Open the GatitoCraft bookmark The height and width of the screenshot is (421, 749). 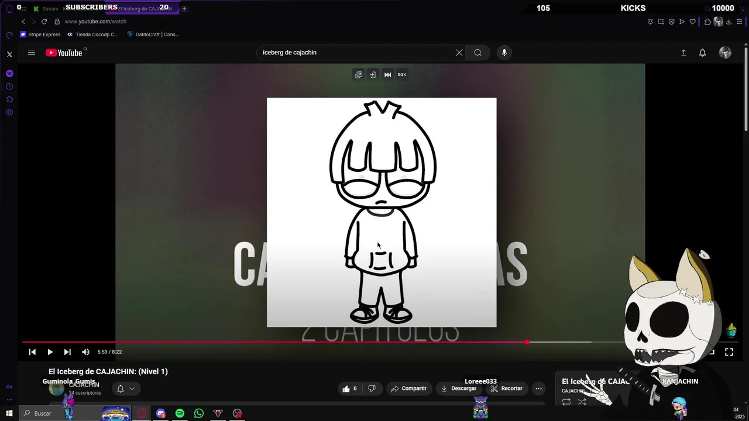153,34
